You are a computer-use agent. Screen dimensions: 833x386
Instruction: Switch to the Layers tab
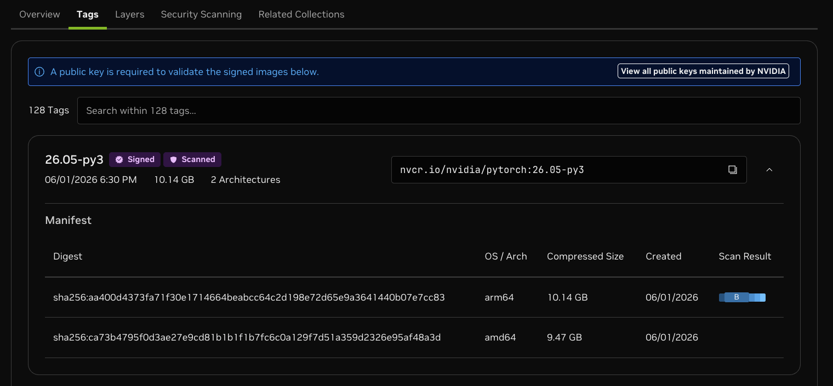(x=130, y=14)
